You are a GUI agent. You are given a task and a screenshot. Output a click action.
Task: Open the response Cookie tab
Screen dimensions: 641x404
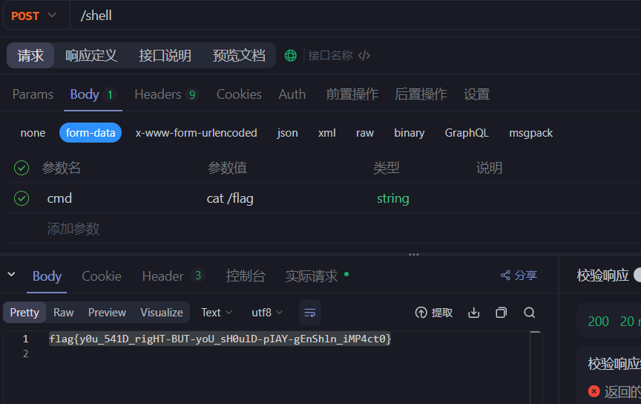102,276
